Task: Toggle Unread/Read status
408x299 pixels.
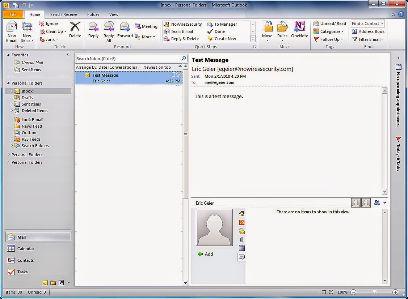Action: click(x=330, y=24)
